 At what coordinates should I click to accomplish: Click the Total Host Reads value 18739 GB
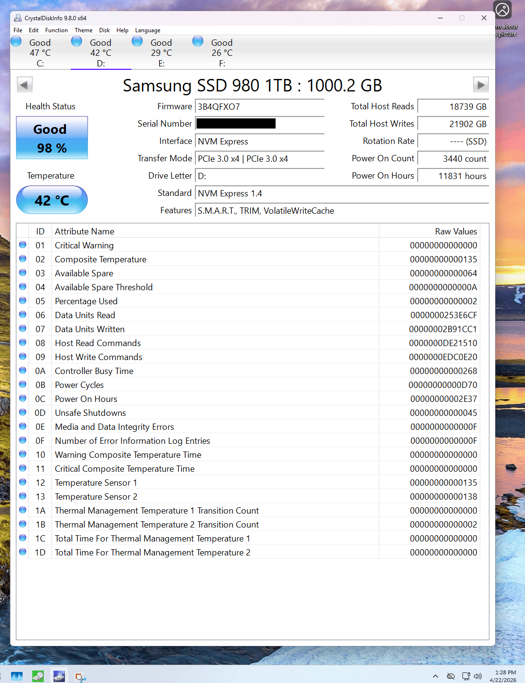[x=453, y=107]
